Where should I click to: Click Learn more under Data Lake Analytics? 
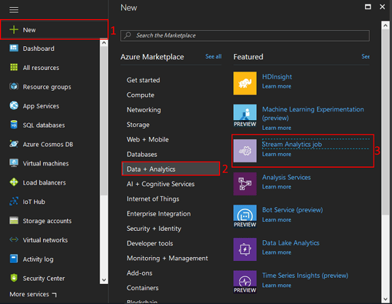coord(276,252)
